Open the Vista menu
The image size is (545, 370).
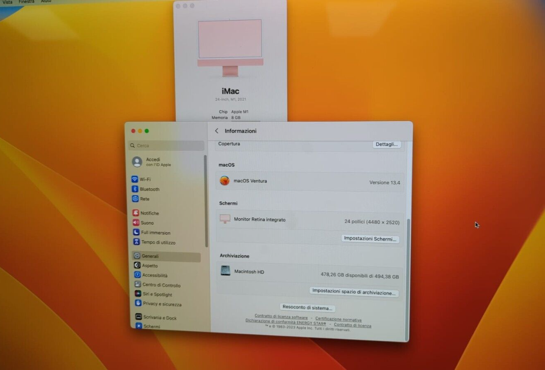pyautogui.click(x=7, y=2)
